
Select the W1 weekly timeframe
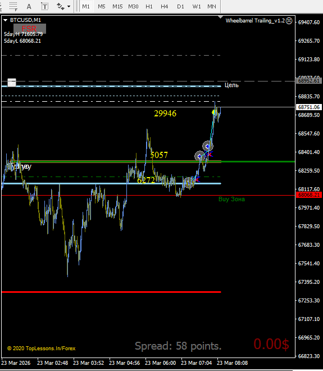click(x=197, y=6)
